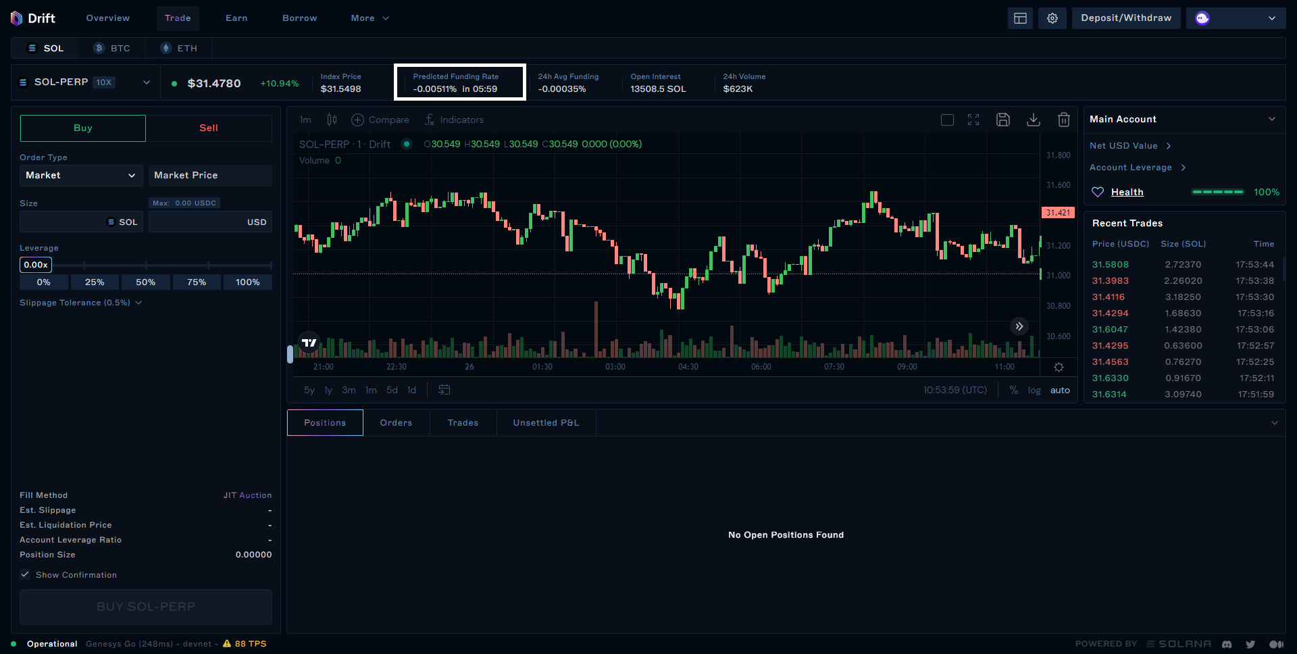Click the BUY SOL-PERP button
Viewport: 1297px width, 654px height.
[146, 607]
